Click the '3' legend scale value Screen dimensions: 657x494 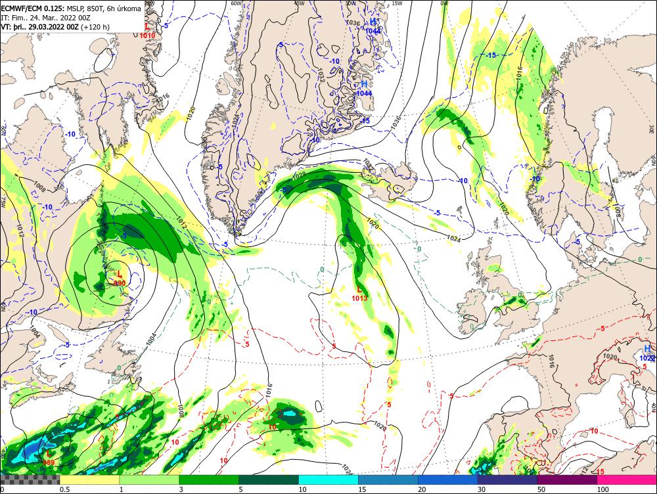tap(181, 489)
